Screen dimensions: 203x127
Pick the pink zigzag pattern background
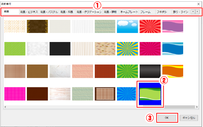point(83,71)
